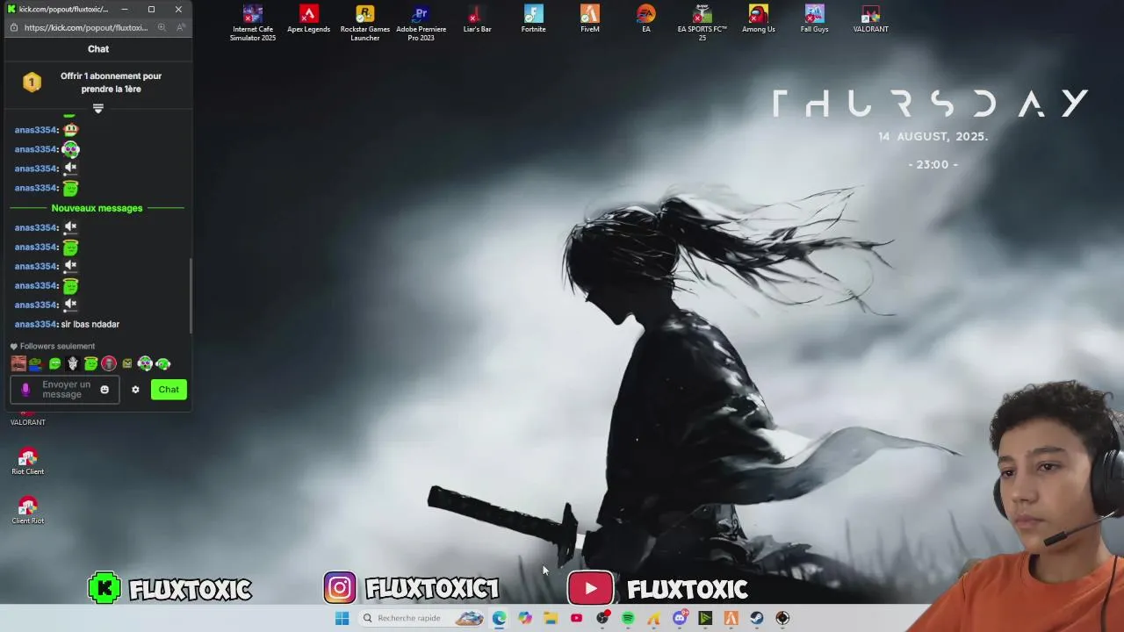Viewport: 1124px width, 632px height.
Task: Insert the red circle emote in quick emotes
Action: click(109, 363)
